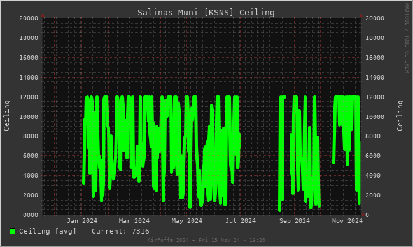Screen dimensions: 413x247
Task: Click the 'Jan 2024' x-axis label
Action: tap(82, 221)
